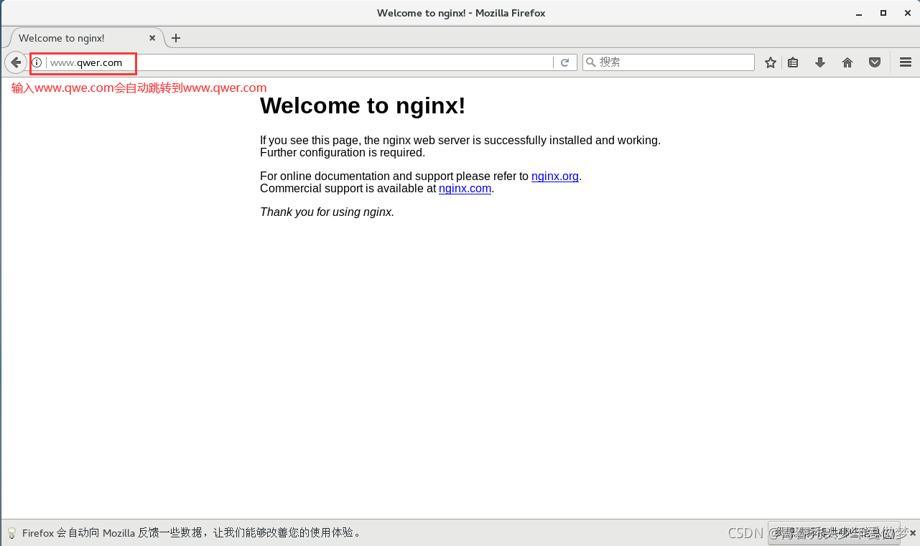Maximize the Firefox window
920x546 pixels.
click(x=883, y=13)
